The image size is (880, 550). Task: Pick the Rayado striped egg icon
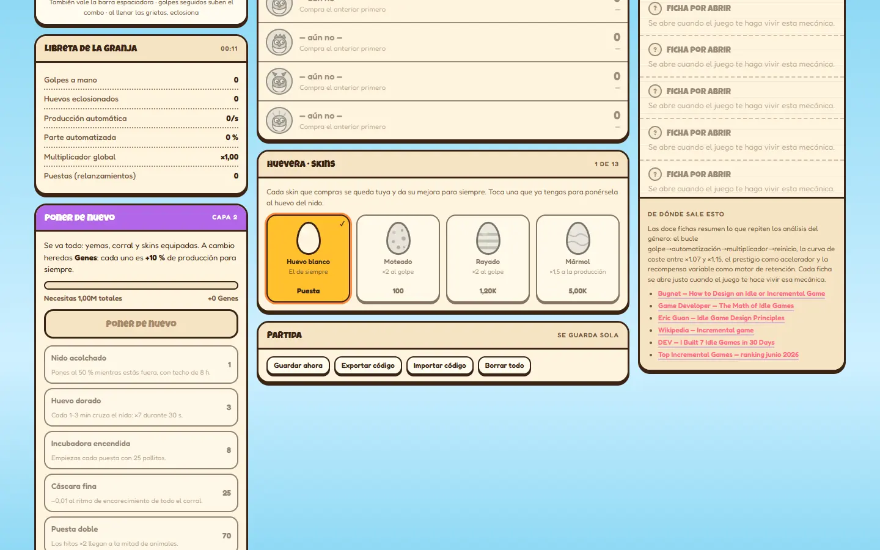click(x=488, y=238)
